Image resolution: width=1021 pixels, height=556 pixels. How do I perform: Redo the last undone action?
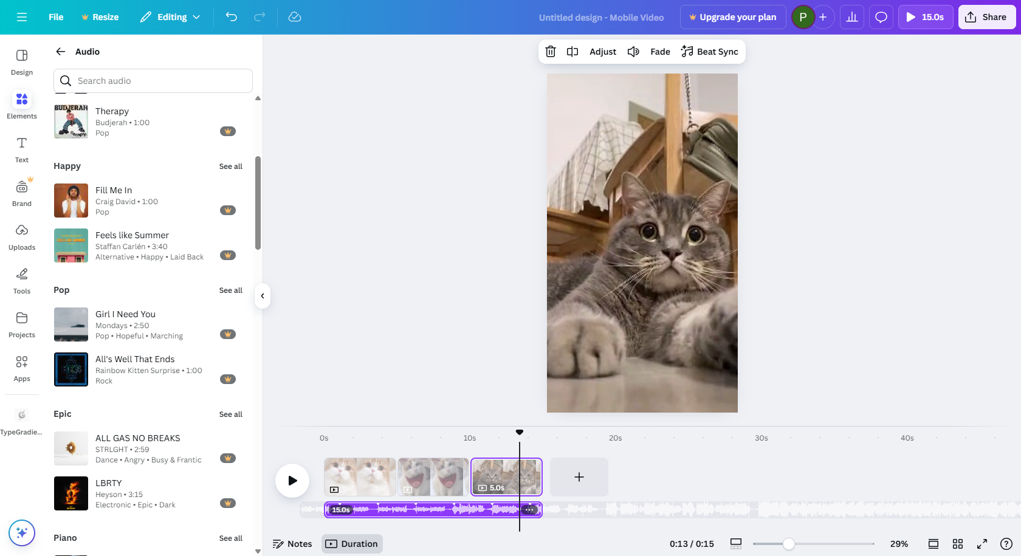260,17
